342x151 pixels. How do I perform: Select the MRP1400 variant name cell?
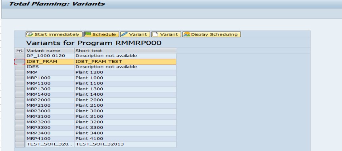(x=50, y=94)
